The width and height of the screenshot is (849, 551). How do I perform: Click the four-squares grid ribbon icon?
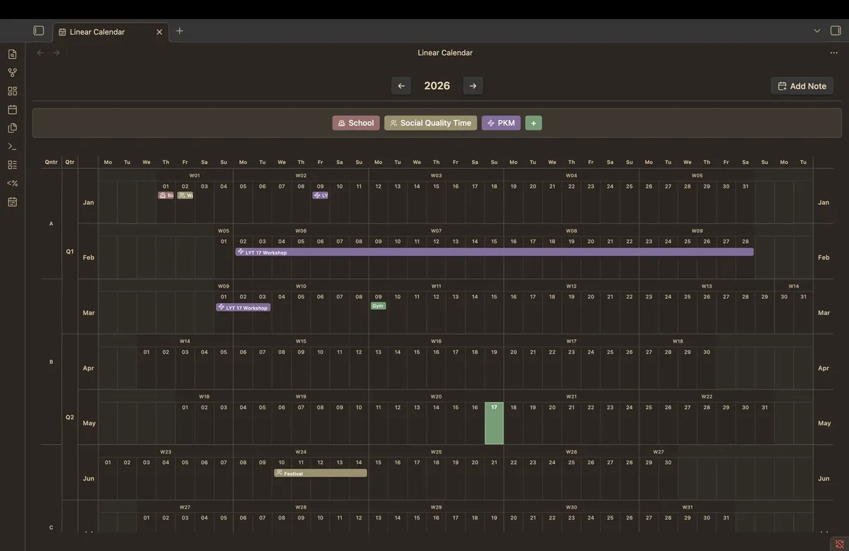click(x=12, y=91)
